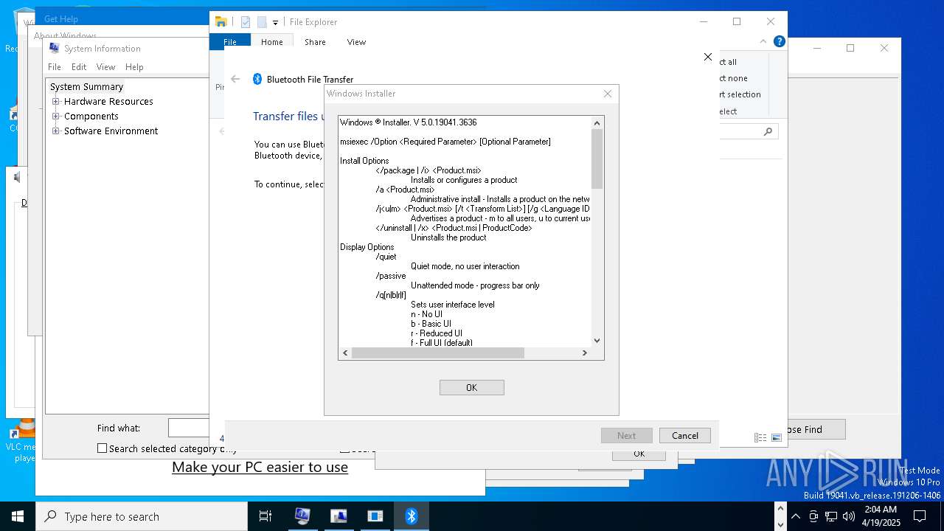944x531 pixels.
Task: Click the New folder quick access icon
Action: (x=262, y=22)
